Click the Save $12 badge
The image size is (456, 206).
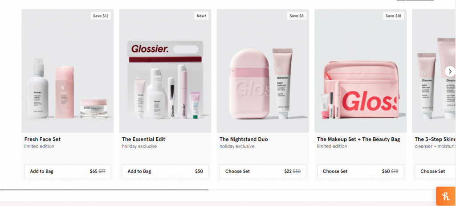pos(101,16)
